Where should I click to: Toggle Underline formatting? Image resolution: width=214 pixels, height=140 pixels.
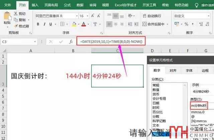pyautogui.click(x=50, y=24)
